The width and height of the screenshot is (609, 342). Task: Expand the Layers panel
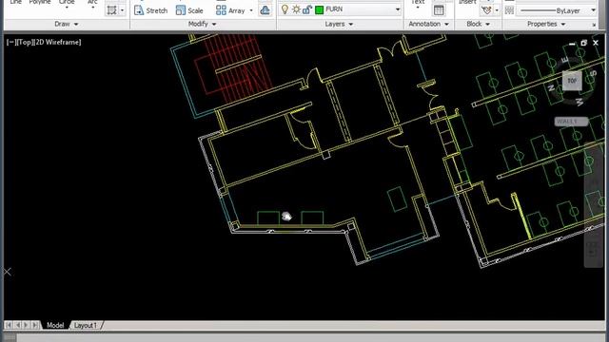pyautogui.click(x=339, y=24)
